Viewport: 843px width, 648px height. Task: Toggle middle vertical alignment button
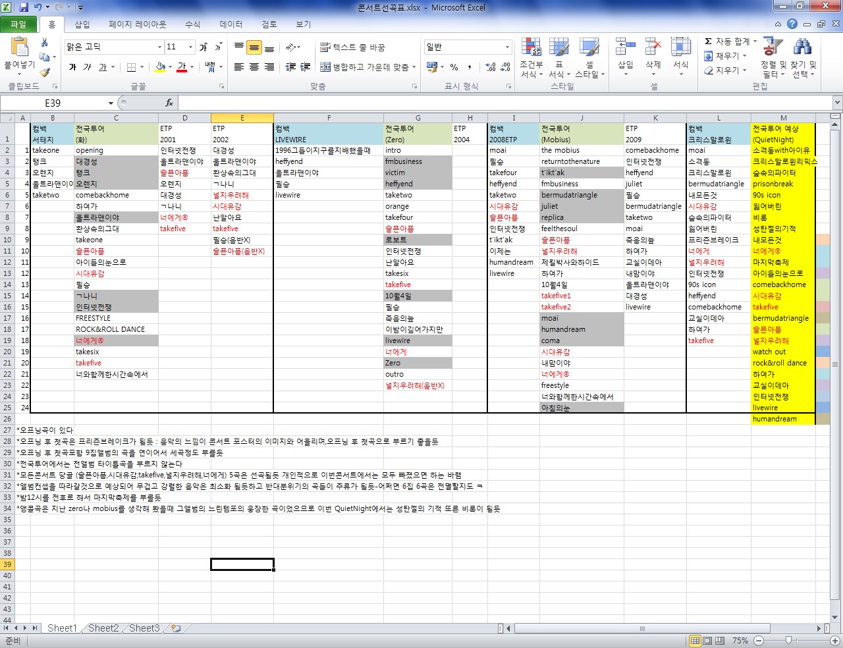click(x=254, y=47)
